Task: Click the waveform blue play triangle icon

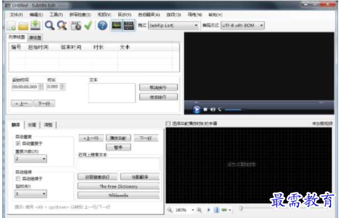Action: pyautogui.click(x=209, y=210)
